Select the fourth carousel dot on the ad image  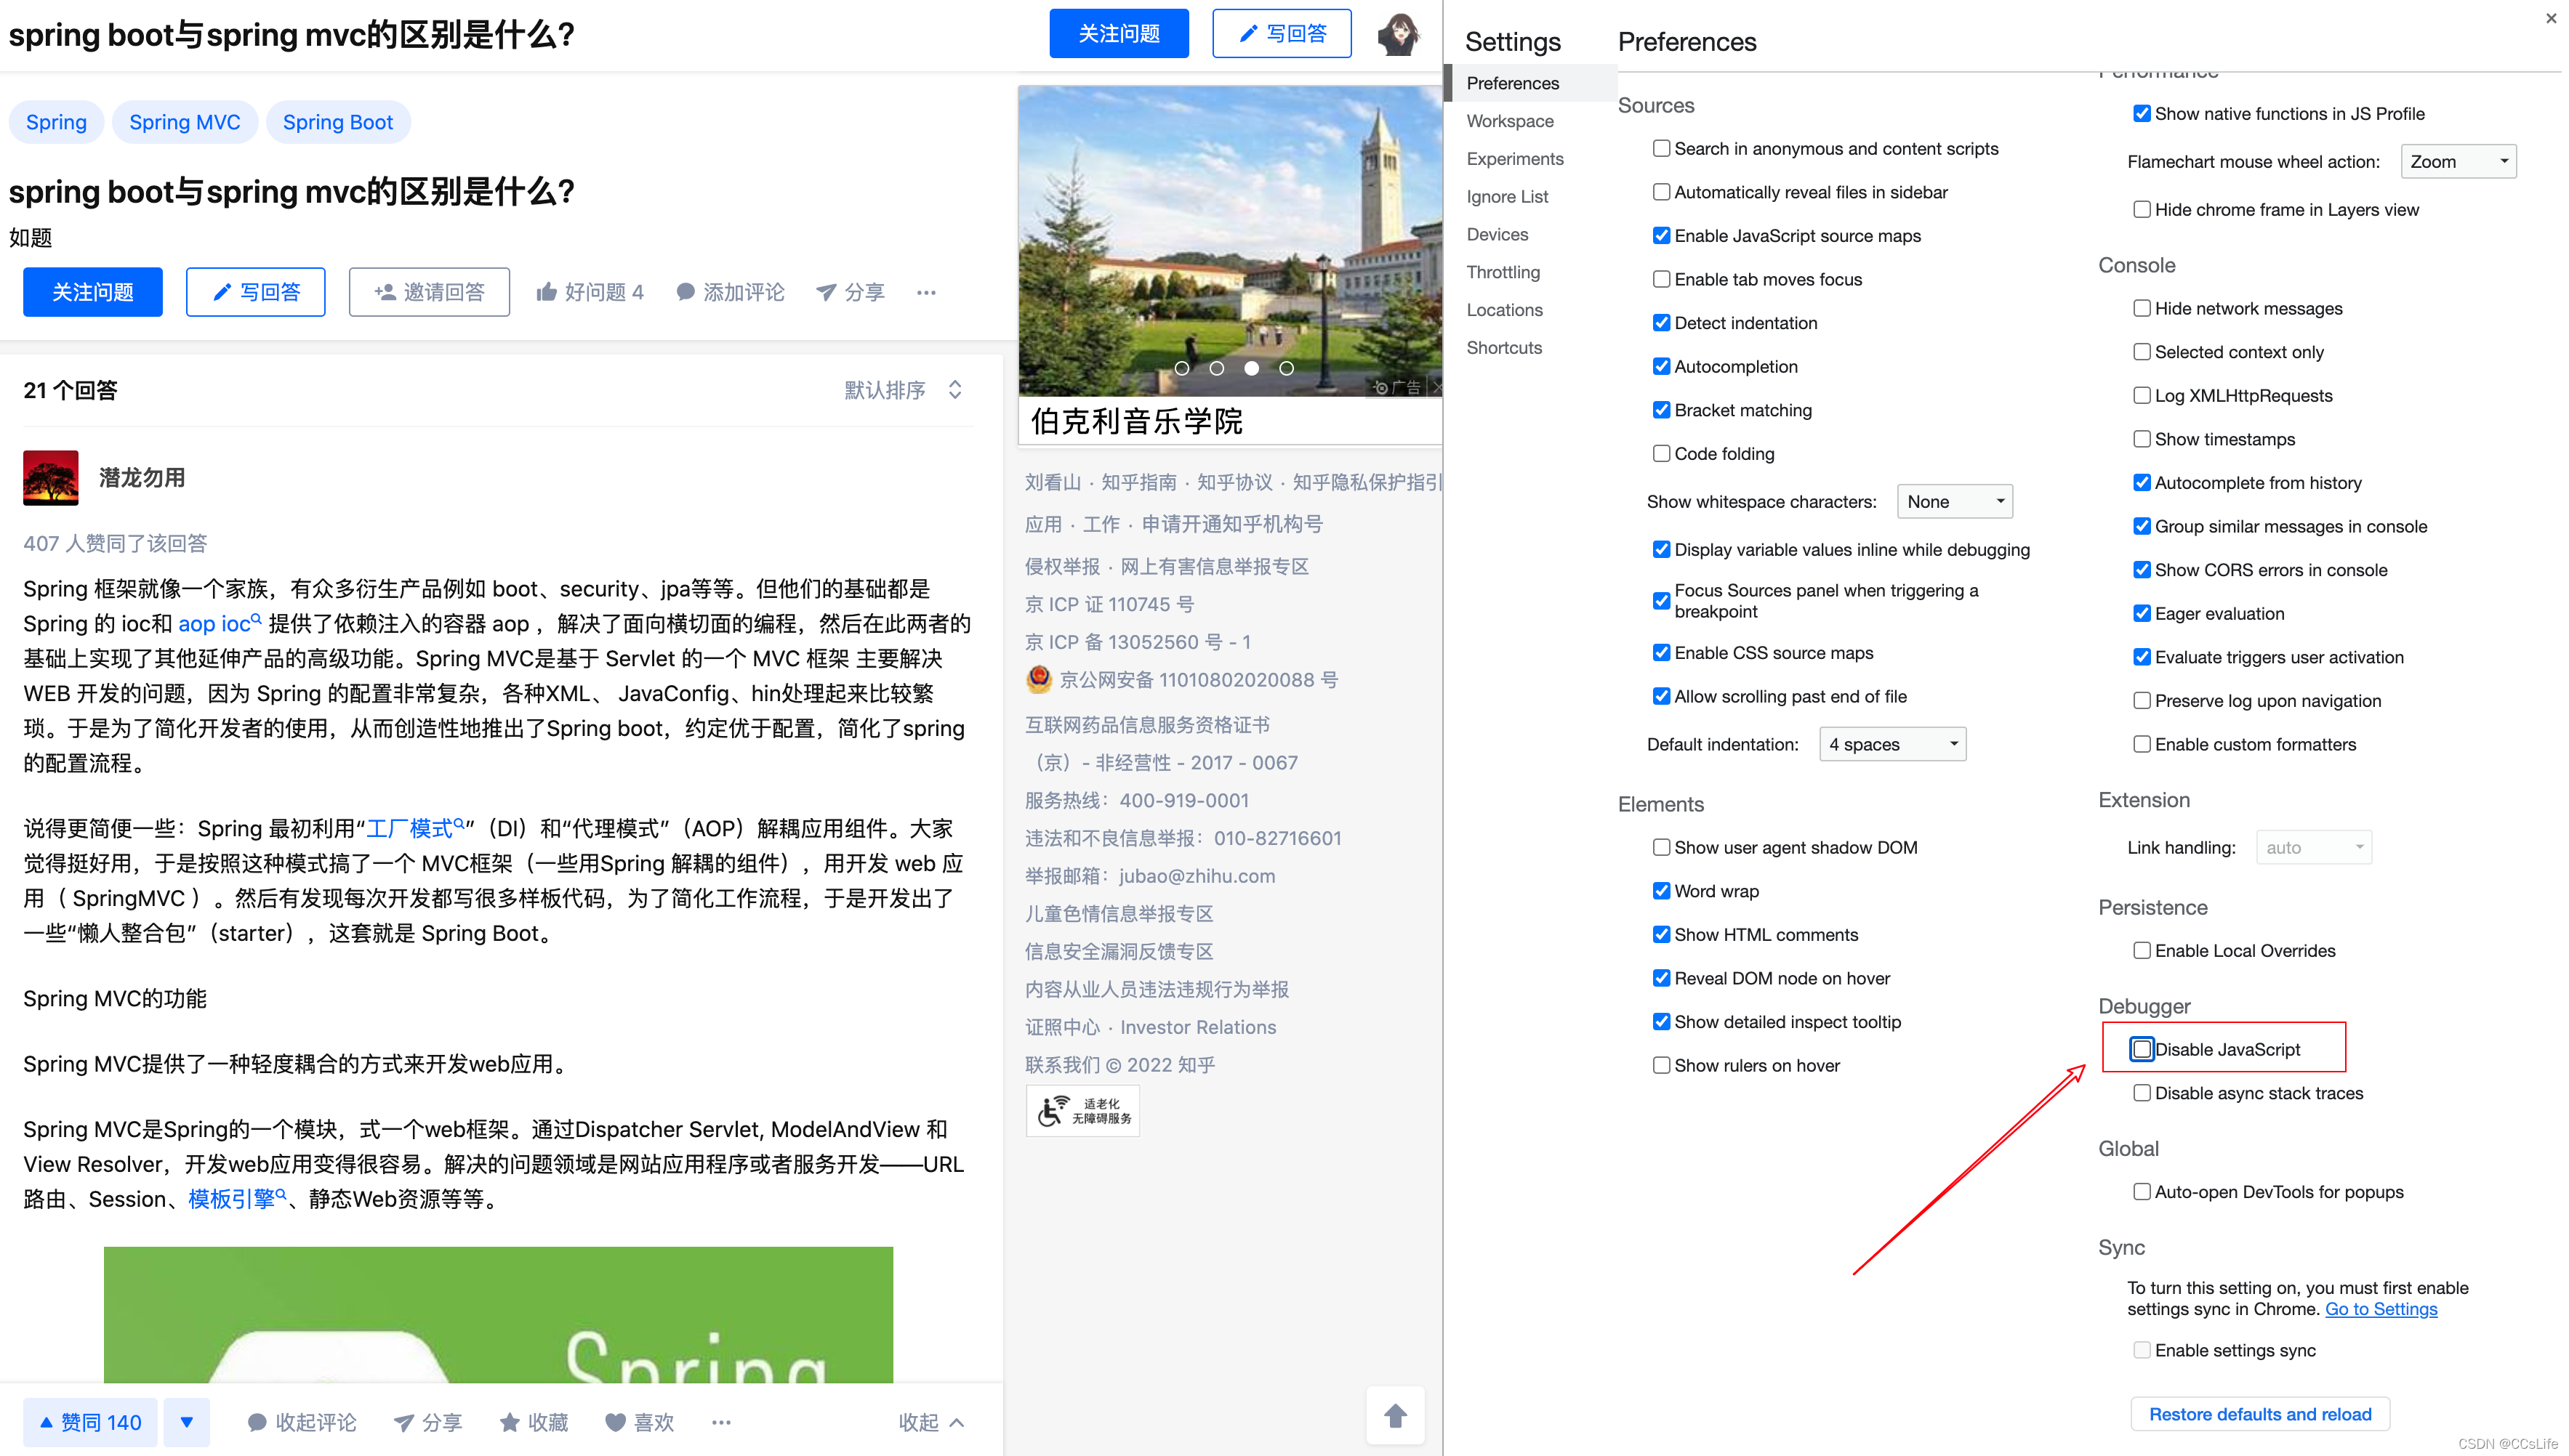click(x=1287, y=368)
